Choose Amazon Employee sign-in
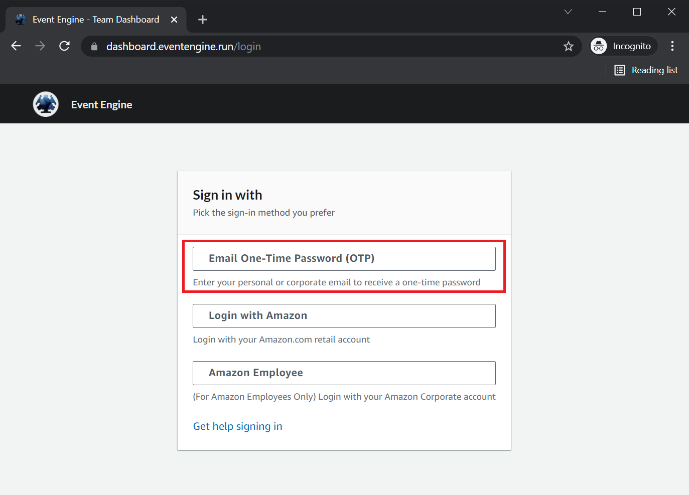689x495 pixels. pyautogui.click(x=344, y=373)
